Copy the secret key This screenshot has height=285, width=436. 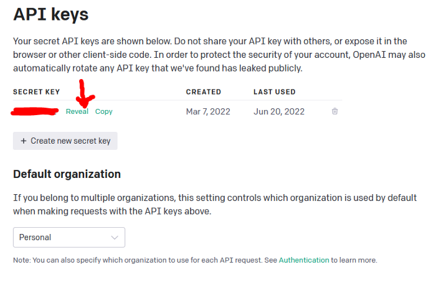pos(104,111)
